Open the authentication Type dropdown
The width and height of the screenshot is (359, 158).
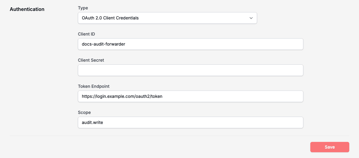167,18
